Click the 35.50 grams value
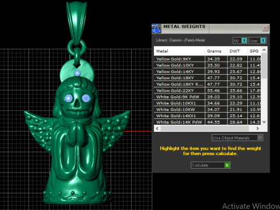 pos(213,65)
